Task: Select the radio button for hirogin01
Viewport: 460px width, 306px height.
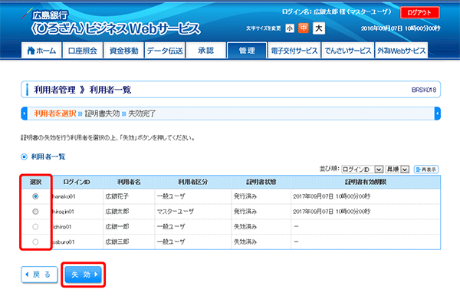Action: pos(35,212)
